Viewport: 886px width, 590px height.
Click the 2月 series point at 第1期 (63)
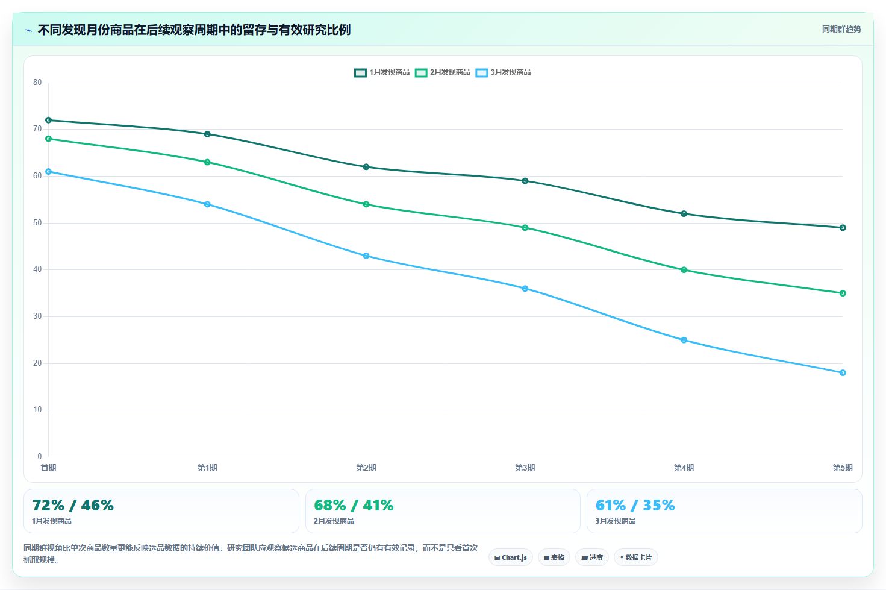click(207, 162)
